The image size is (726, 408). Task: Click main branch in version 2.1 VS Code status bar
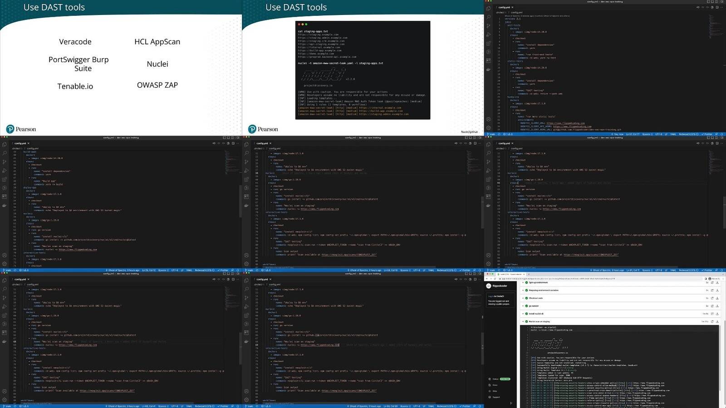click(491, 134)
